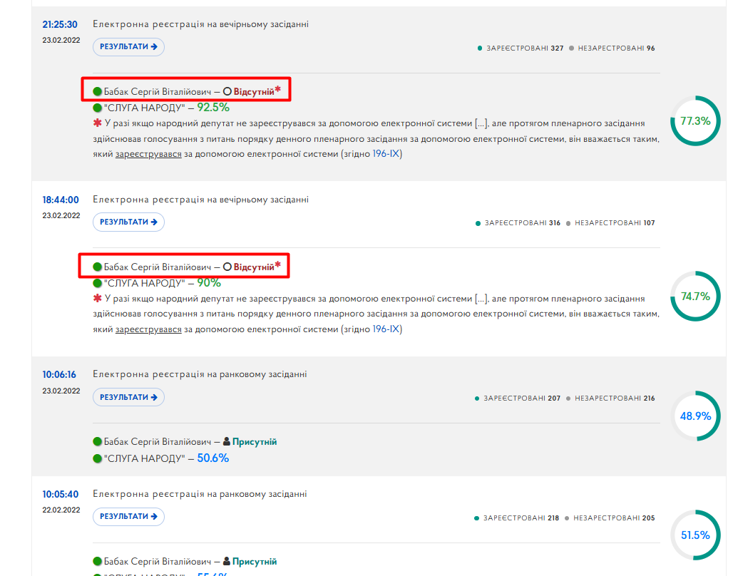Click the gray dot beside НЕЗАРЕЄСТРОВАНІ 216
Screen dimensions: 733x576
[x=568, y=398]
